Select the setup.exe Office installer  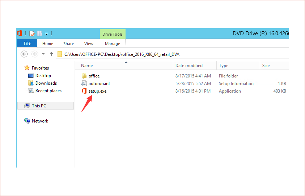(x=97, y=91)
